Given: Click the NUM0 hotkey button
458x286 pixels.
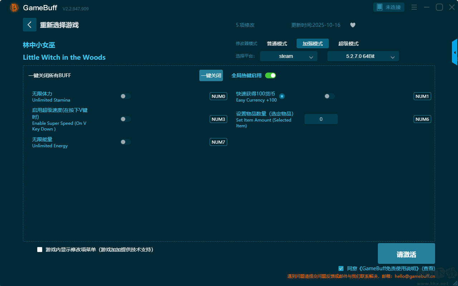Looking at the screenshot, I should pos(218,96).
